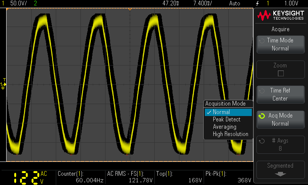The height and width of the screenshot is (185, 308).
Task: Click the Keysight Technologies logo
Action: (280, 16)
